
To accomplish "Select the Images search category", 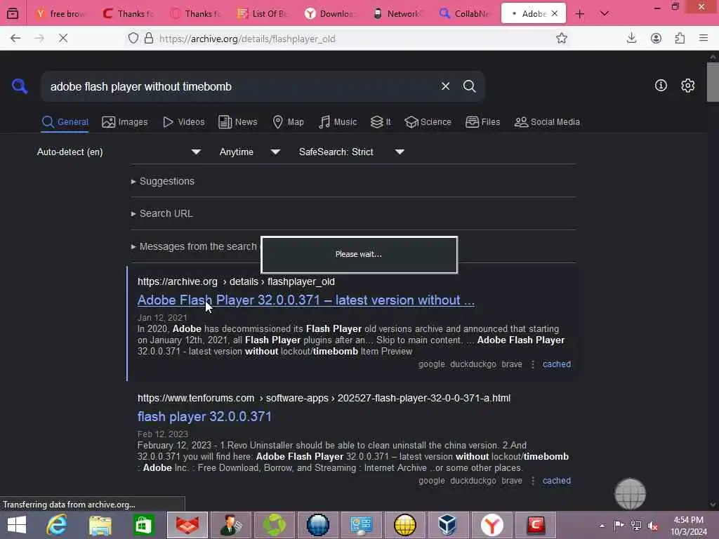I will [x=125, y=122].
